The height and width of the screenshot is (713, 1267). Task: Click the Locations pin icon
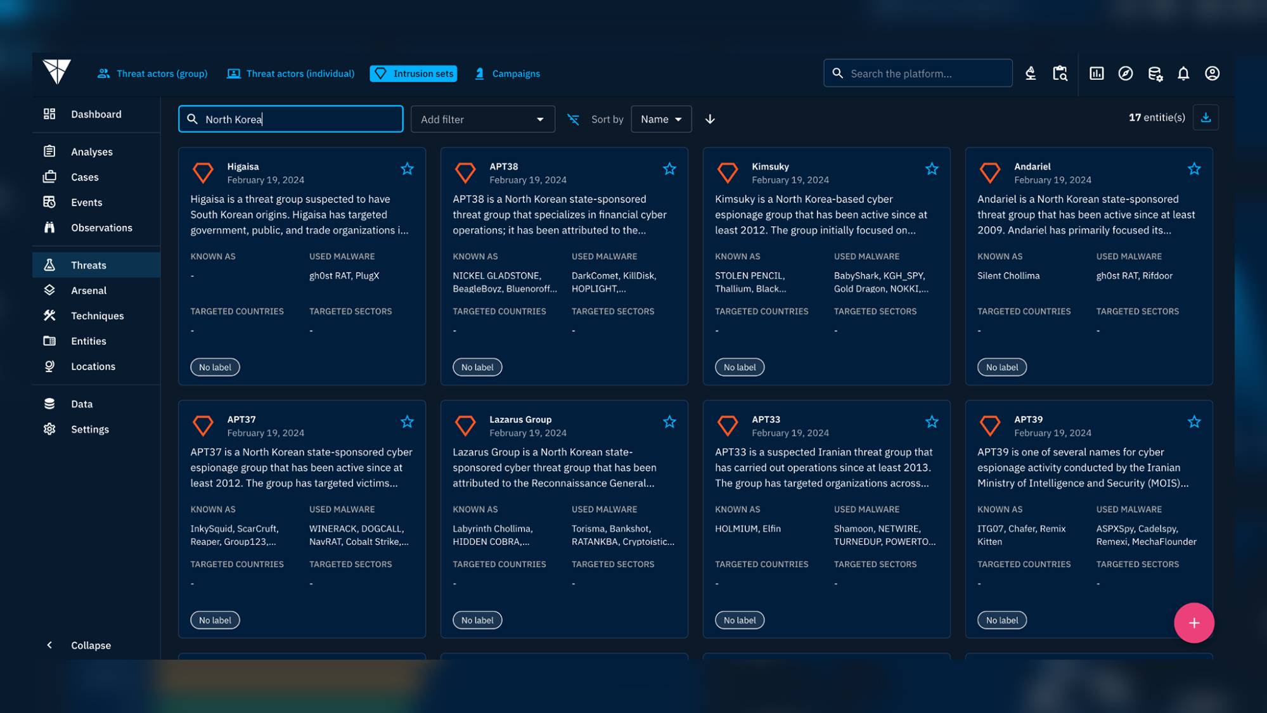[x=49, y=366]
